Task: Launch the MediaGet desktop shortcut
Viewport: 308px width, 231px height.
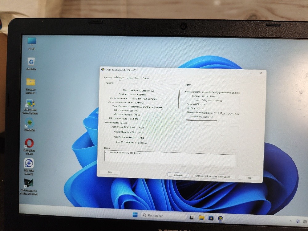Action: pyautogui.click(x=30, y=124)
